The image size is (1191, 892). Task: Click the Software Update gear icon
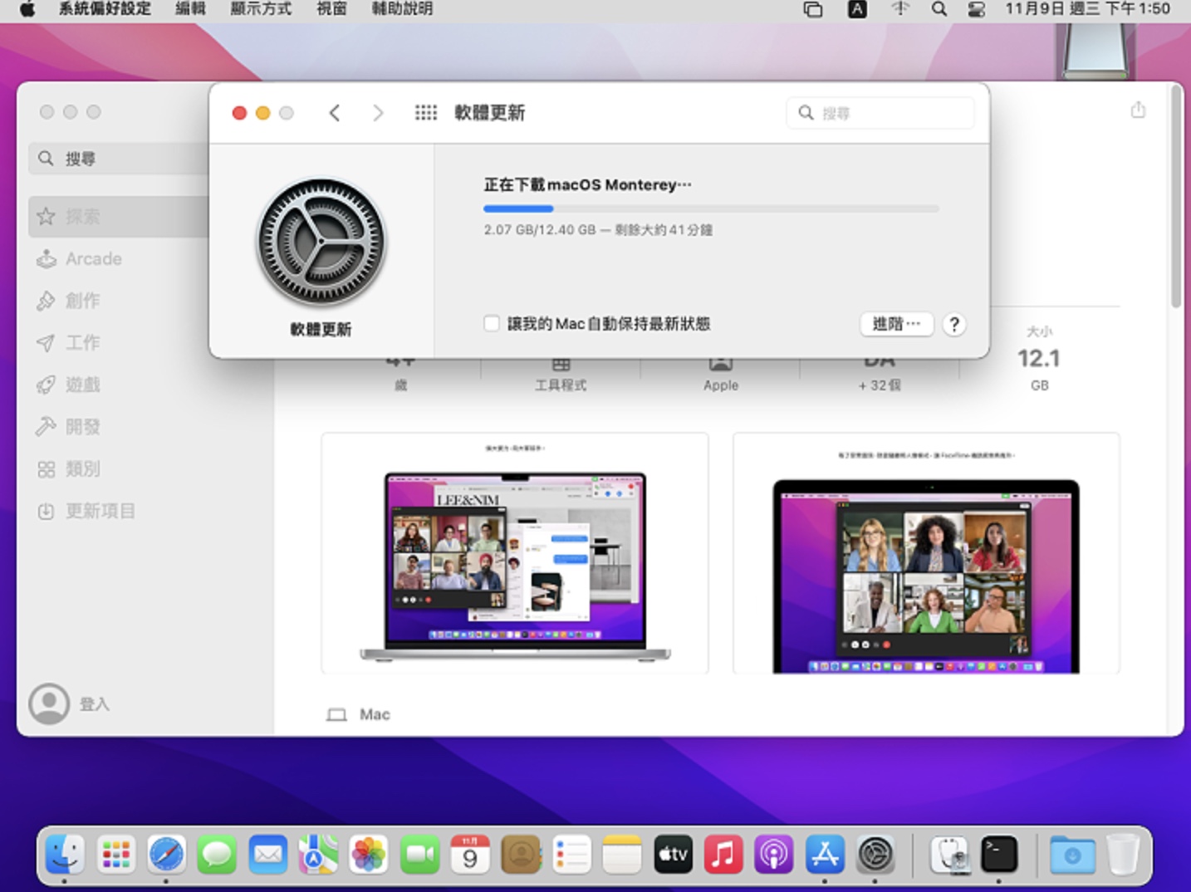(321, 243)
